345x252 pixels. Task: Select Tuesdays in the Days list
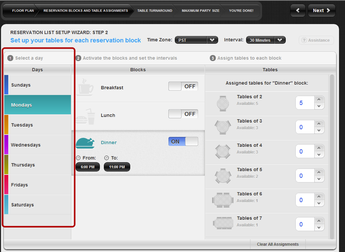(37, 125)
